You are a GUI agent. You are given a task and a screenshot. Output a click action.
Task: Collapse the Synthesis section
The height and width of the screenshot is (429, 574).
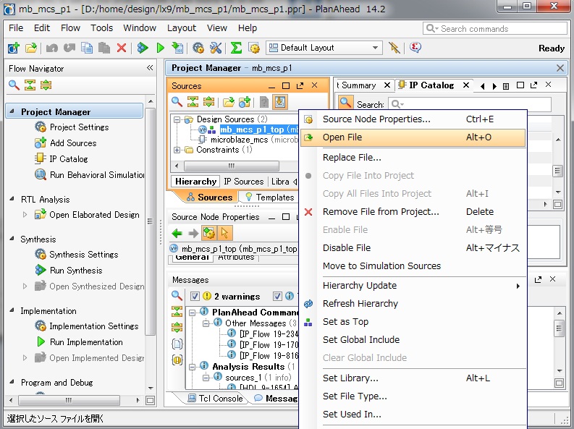pos(12,239)
